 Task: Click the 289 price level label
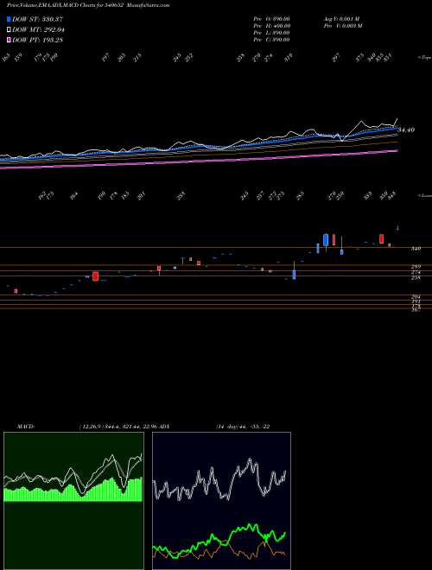click(x=416, y=267)
